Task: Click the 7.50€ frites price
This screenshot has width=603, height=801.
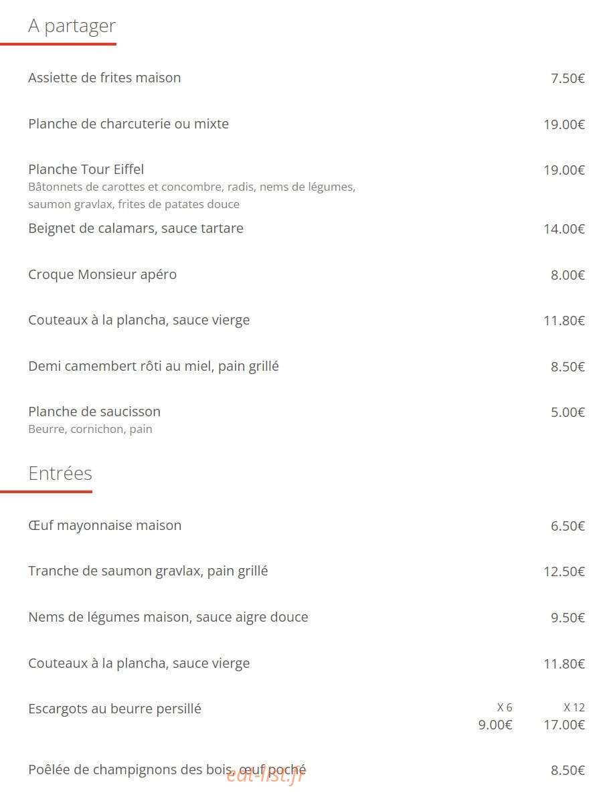Action: [x=568, y=79]
